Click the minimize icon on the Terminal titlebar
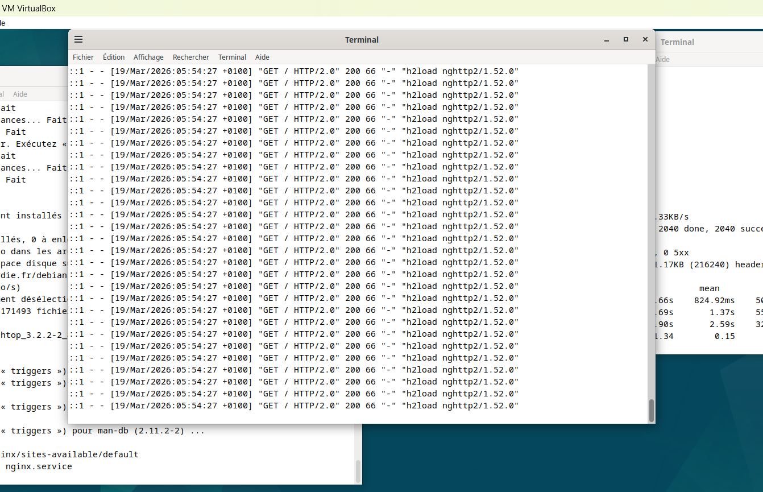763x492 pixels. (x=606, y=40)
